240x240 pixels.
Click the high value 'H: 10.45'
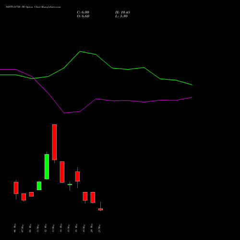122,12
